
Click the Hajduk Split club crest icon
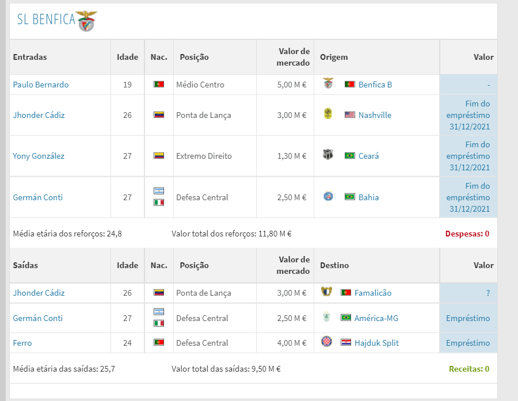327,342
